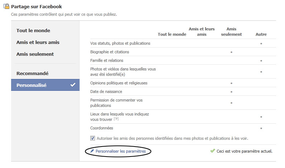Click the green checkmark beside Ceci est votre paramètre actuel
The image size is (285, 168).
[x=213, y=150]
